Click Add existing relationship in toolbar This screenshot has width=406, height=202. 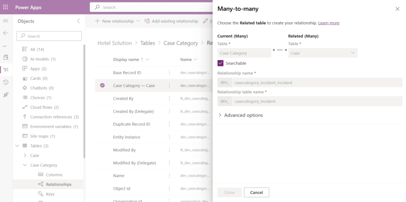pyautogui.click(x=171, y=21)
